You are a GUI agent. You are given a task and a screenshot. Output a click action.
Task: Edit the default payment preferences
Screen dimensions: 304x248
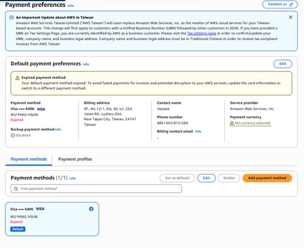coord(283,64)
